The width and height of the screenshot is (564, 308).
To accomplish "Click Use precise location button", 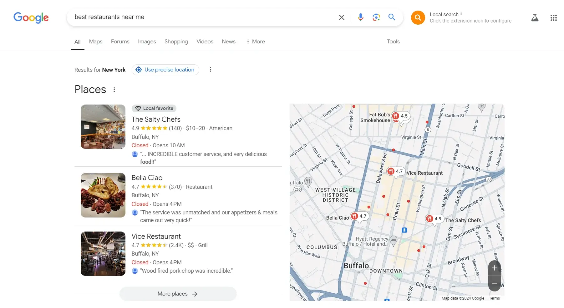I will [165, 70].
